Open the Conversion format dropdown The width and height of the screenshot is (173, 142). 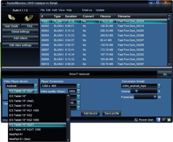(159, 86)
